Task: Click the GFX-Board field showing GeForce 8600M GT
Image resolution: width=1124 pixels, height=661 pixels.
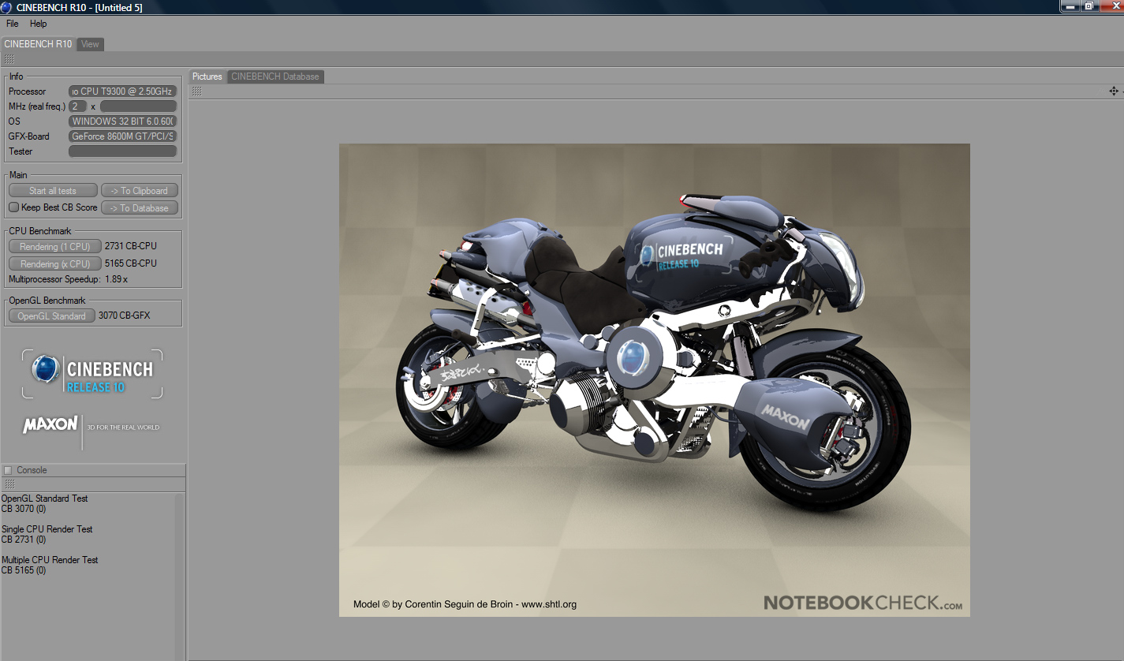Action: click(122, 136)
